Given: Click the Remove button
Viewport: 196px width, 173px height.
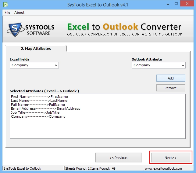Looking at the screenshot, I should 171,88.
